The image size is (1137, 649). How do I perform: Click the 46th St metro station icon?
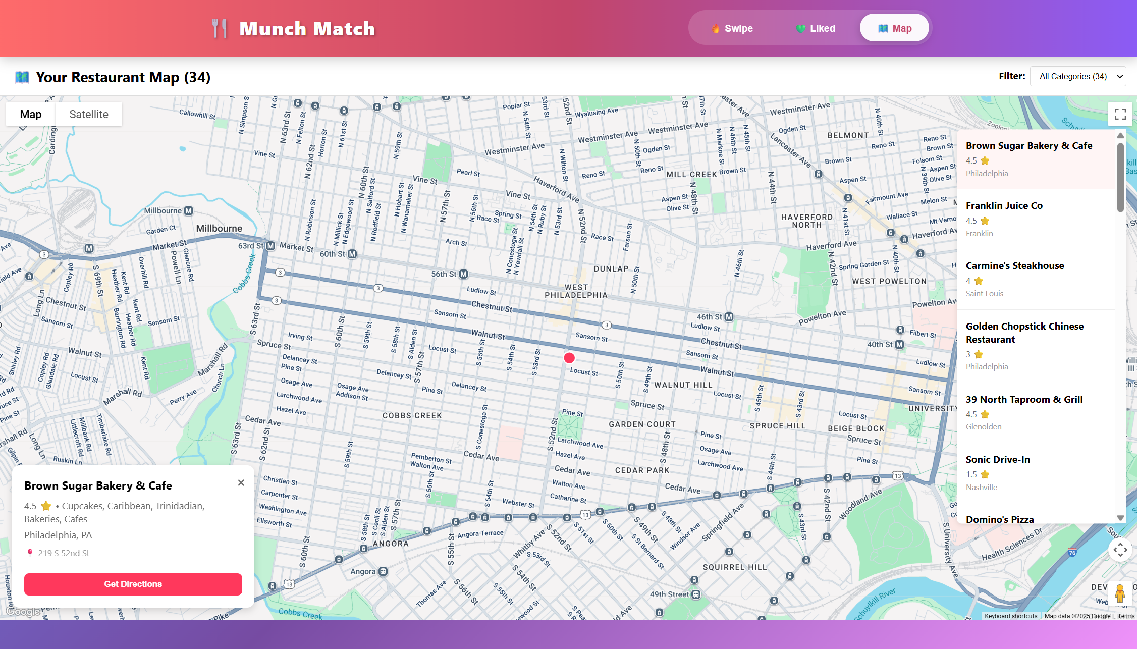(729, 317)
